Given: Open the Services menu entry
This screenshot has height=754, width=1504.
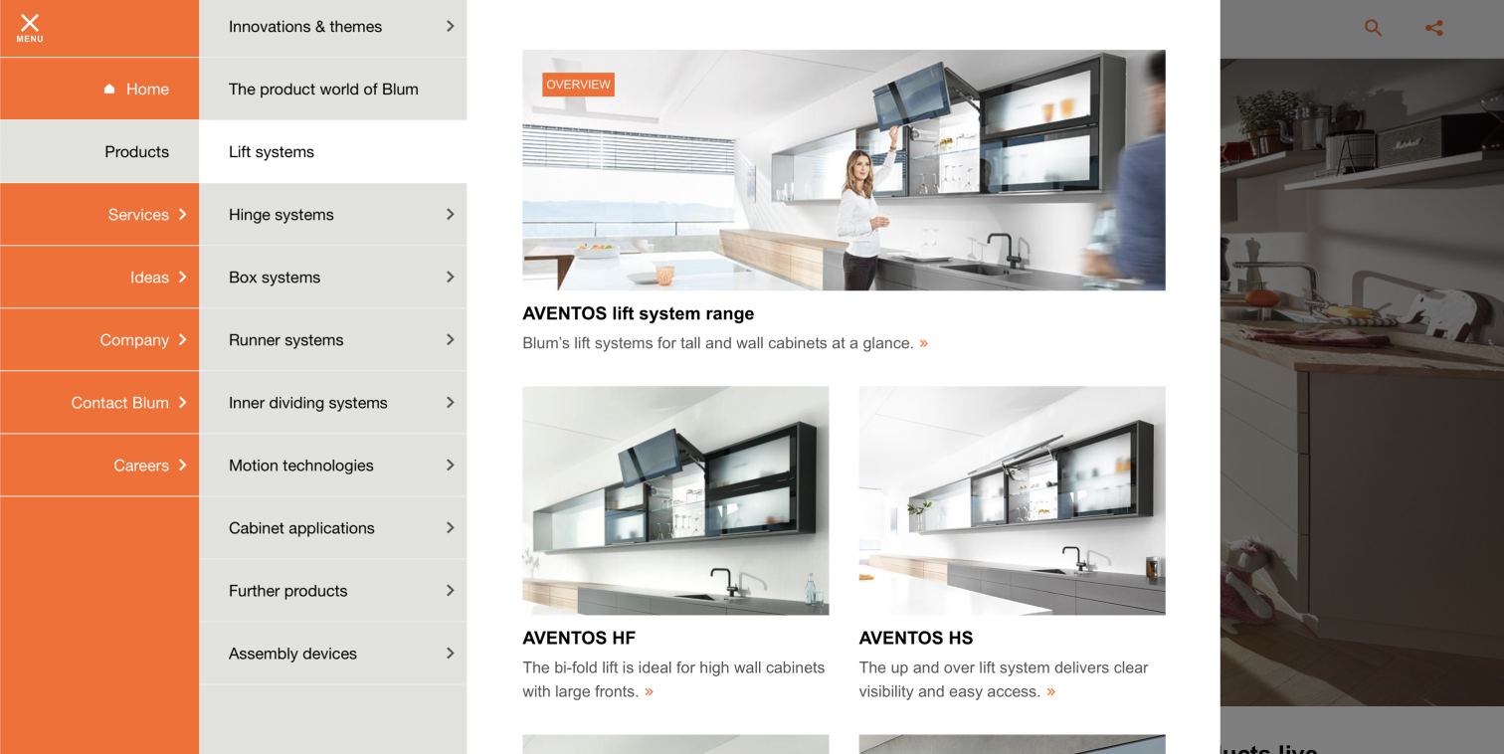Looking at the screenshot, I should pos(99,214).
